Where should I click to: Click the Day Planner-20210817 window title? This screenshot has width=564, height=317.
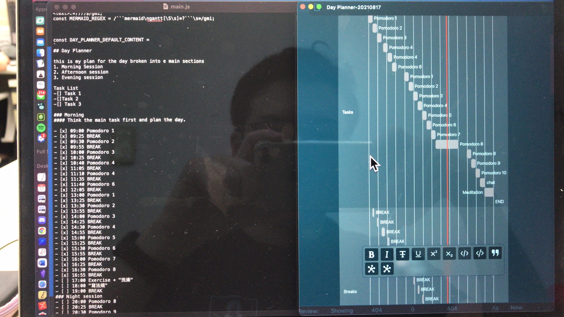coord(353,7)
